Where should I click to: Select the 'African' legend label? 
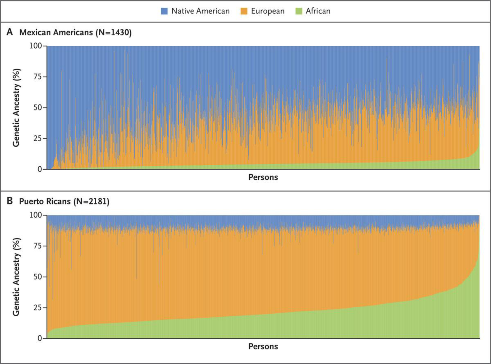[318, 11]
